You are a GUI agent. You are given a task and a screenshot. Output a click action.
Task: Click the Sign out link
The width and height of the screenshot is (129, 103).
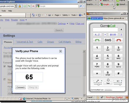(80, 24)
